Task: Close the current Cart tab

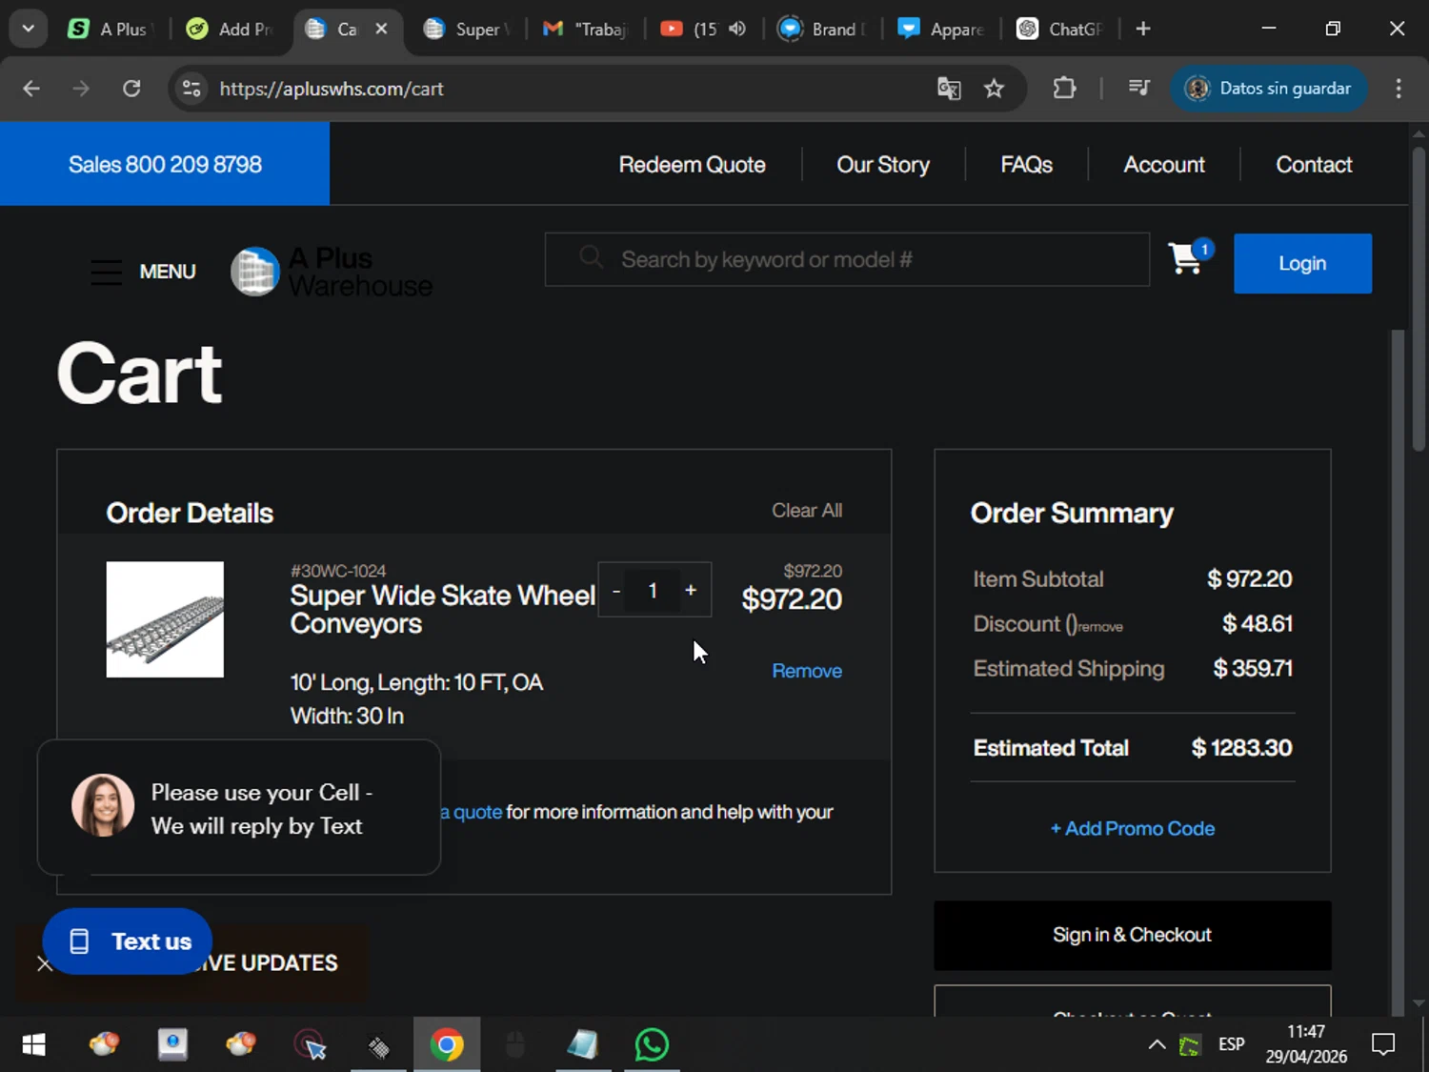Action: tap(381, 29)
